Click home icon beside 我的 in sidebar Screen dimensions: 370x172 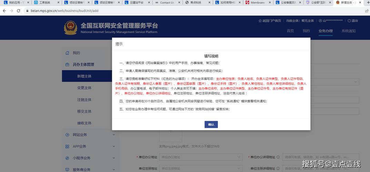[x=67, y=53]
